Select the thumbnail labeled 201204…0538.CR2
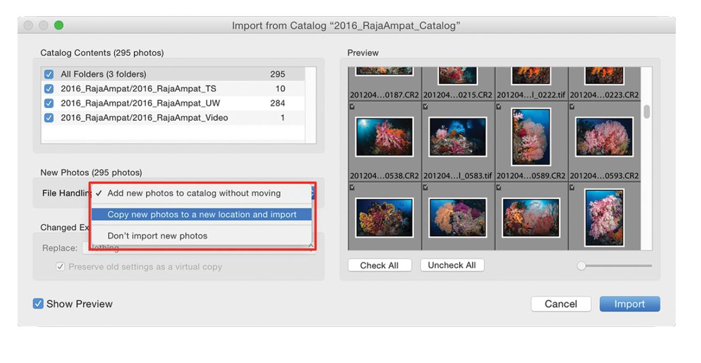Image resolution: width=701 pixels, height=363 pixels. point(384,137)
